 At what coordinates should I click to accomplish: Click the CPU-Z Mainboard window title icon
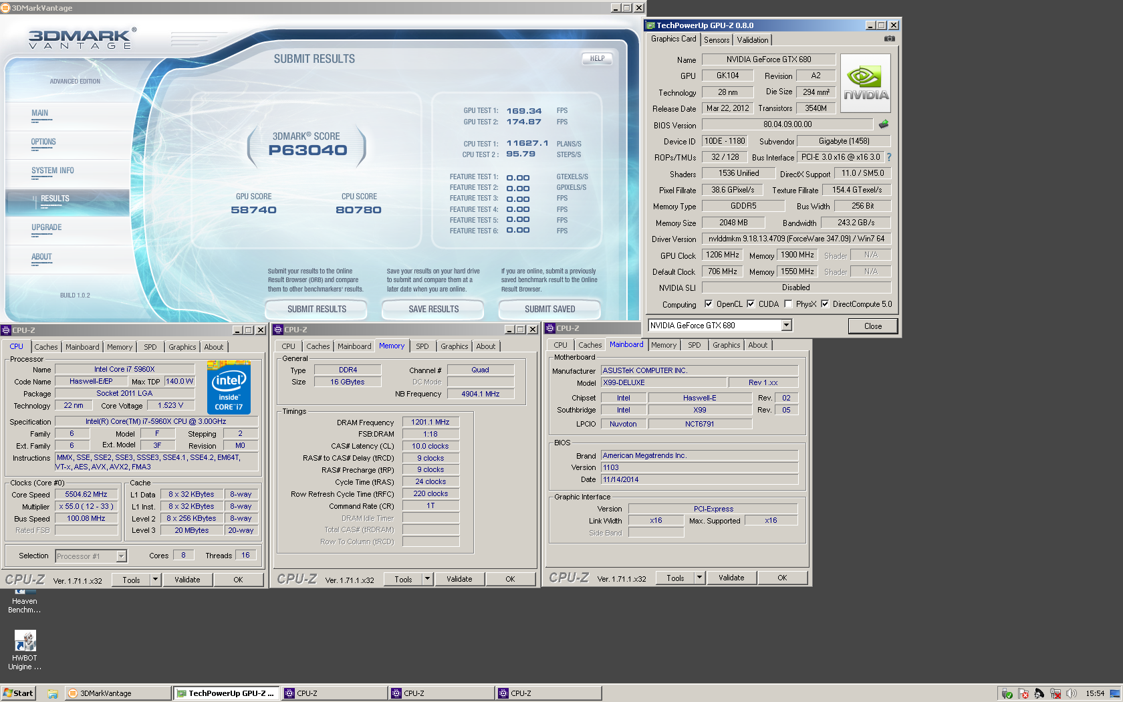(550, 328)
